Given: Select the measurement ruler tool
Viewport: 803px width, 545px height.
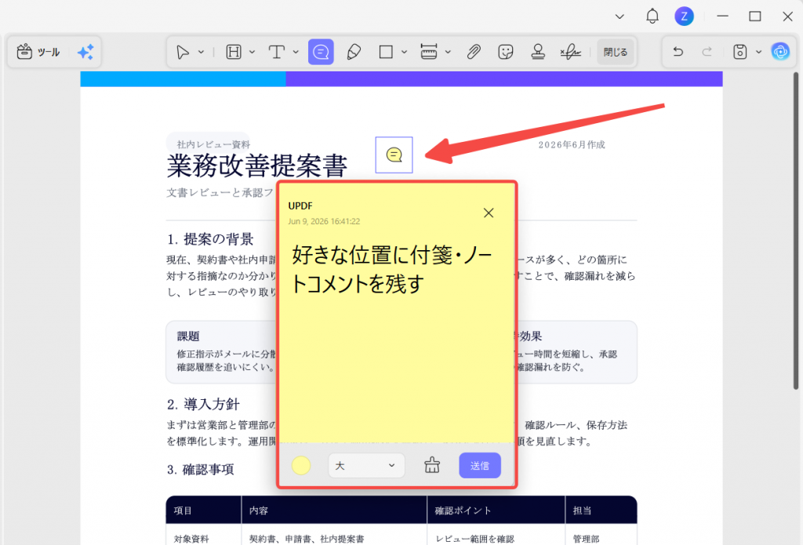Looking at the screenshot, I should click(429, 53).
